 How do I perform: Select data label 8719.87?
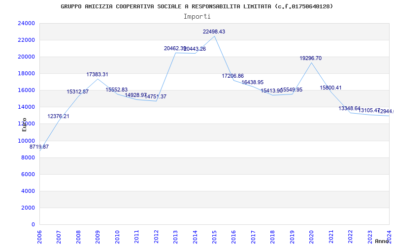[39, 147]
